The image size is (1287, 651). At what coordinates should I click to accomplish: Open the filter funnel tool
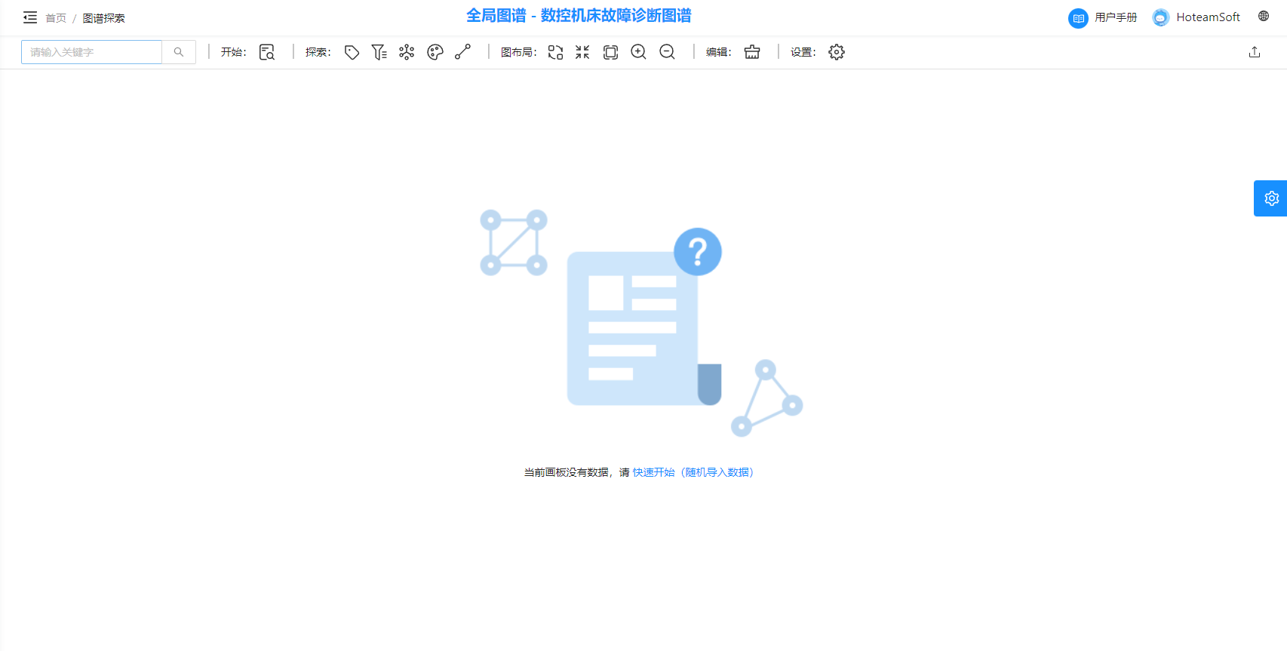[379, 52]
